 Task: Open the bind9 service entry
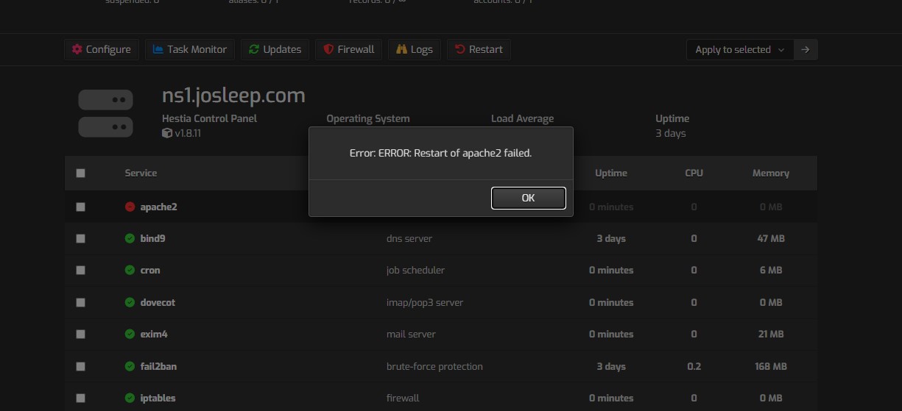tap(152, 238)
